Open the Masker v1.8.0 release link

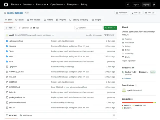click(136, 72)
